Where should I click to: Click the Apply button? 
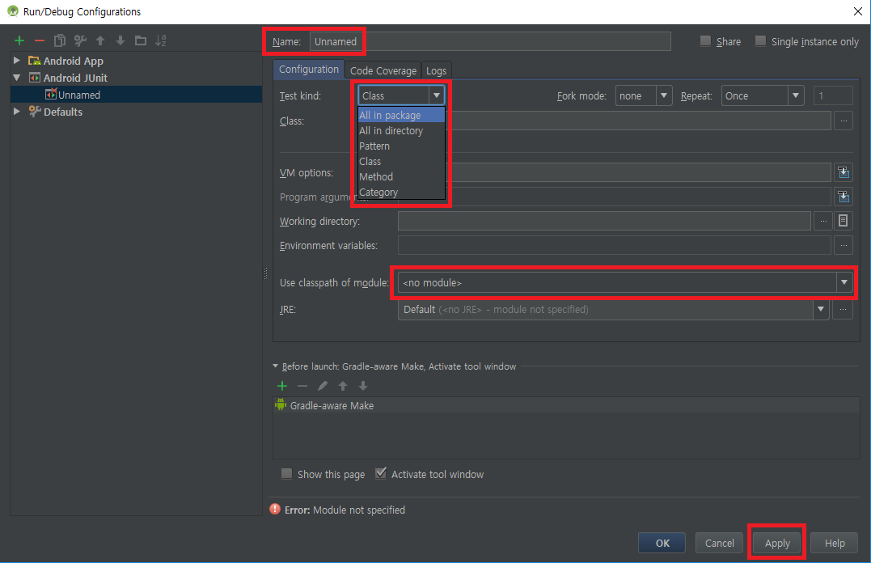coord(777,543)
